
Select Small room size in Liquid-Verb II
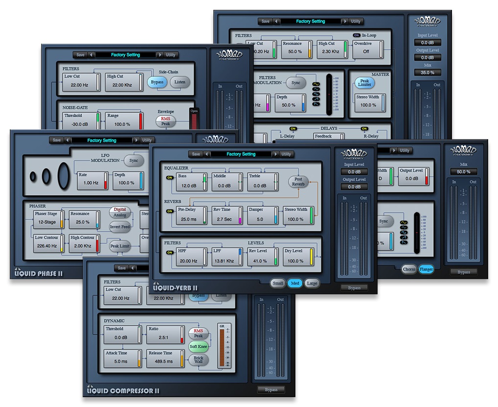(x=278, y=283)
